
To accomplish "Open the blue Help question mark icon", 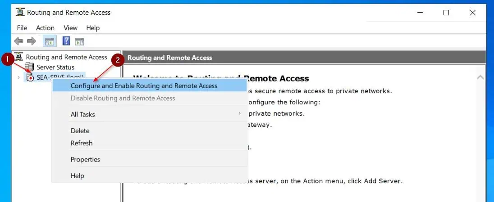I will tap(66, 41).
